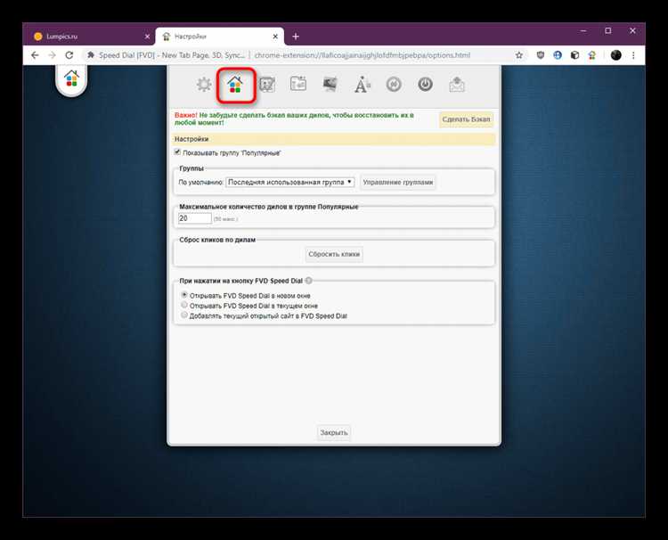The width and height of the screenshot is (668, 540).
Task: Bookmark this page with the star icon
Action: click(519, 55)
